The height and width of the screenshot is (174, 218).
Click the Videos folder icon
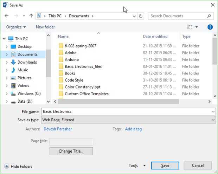pyautogui.click(x=13, y=85)
